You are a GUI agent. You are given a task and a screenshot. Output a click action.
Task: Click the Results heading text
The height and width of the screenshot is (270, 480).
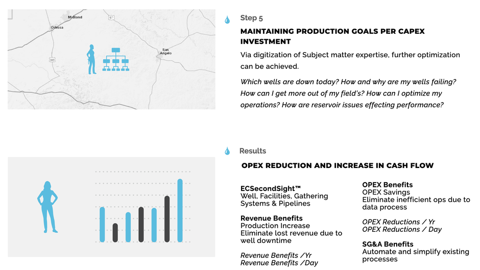[x=253, y=151]
